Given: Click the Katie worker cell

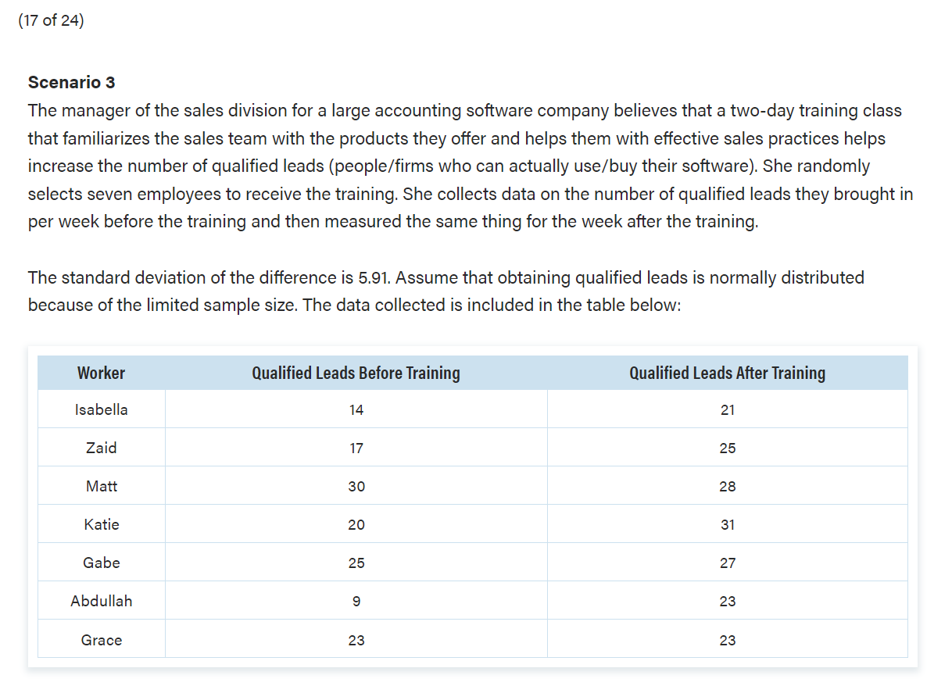Looking at the screenshot, I should pyautogui.click(x=101, y=524).
